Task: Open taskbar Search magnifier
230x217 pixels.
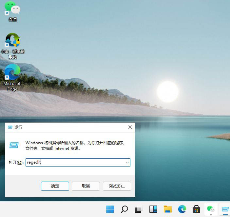Action: (125, 209)
